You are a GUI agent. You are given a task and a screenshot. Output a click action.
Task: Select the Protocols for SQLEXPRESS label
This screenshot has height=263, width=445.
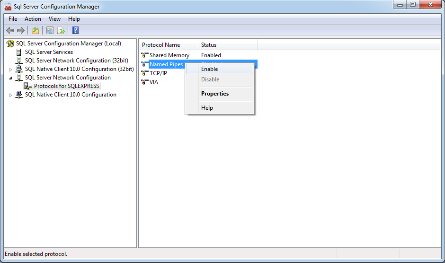click(66, 86)
